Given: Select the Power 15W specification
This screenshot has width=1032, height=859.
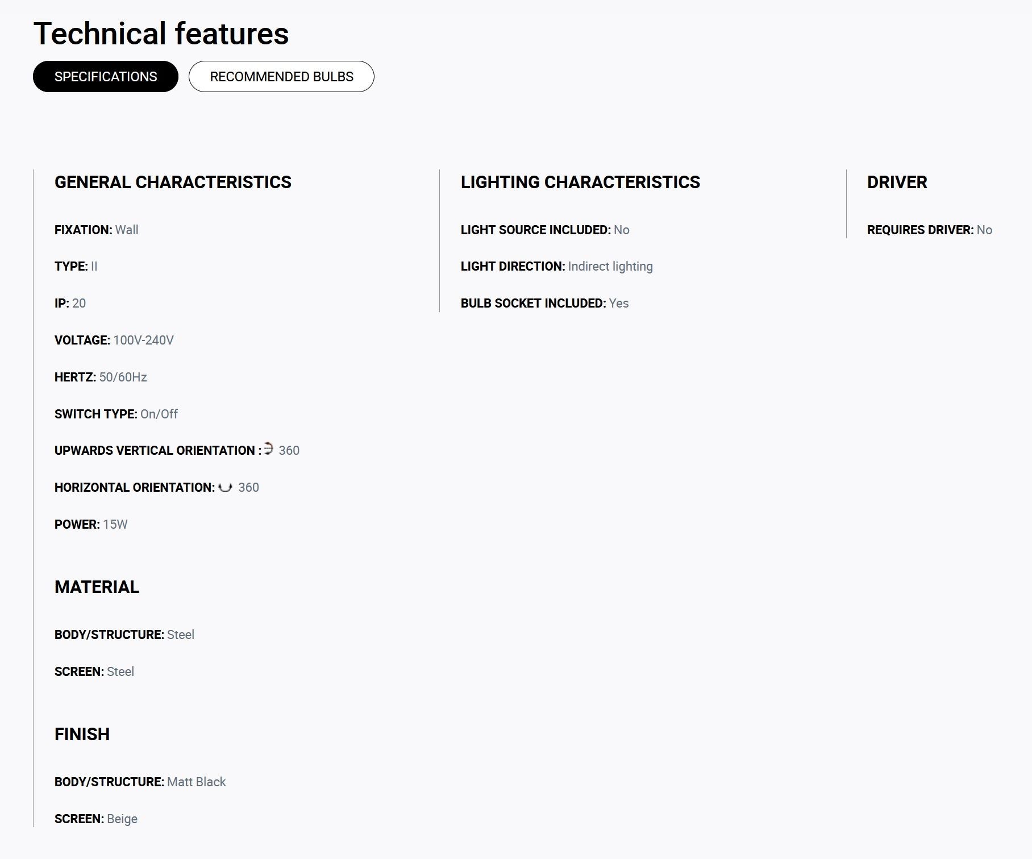Looking at the screenshot, I should pyautogui.click(x=91, y=525).
